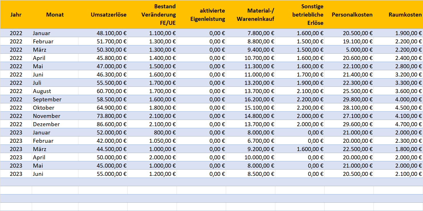The height and width of the screenshot is (211, 423).
Task: Click the 6.700,00 € Material-/Wareneinkauf cell
Action: (x=260, y=141)
